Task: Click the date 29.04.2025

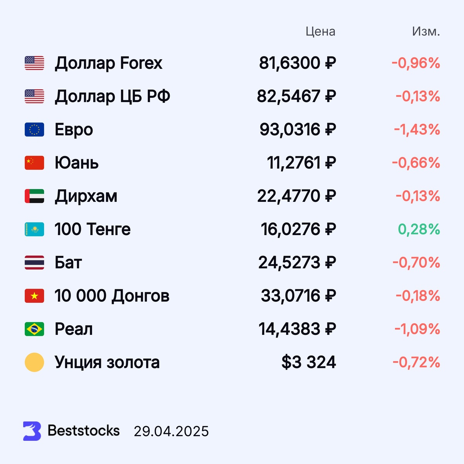Action: (x=171, y=431)
